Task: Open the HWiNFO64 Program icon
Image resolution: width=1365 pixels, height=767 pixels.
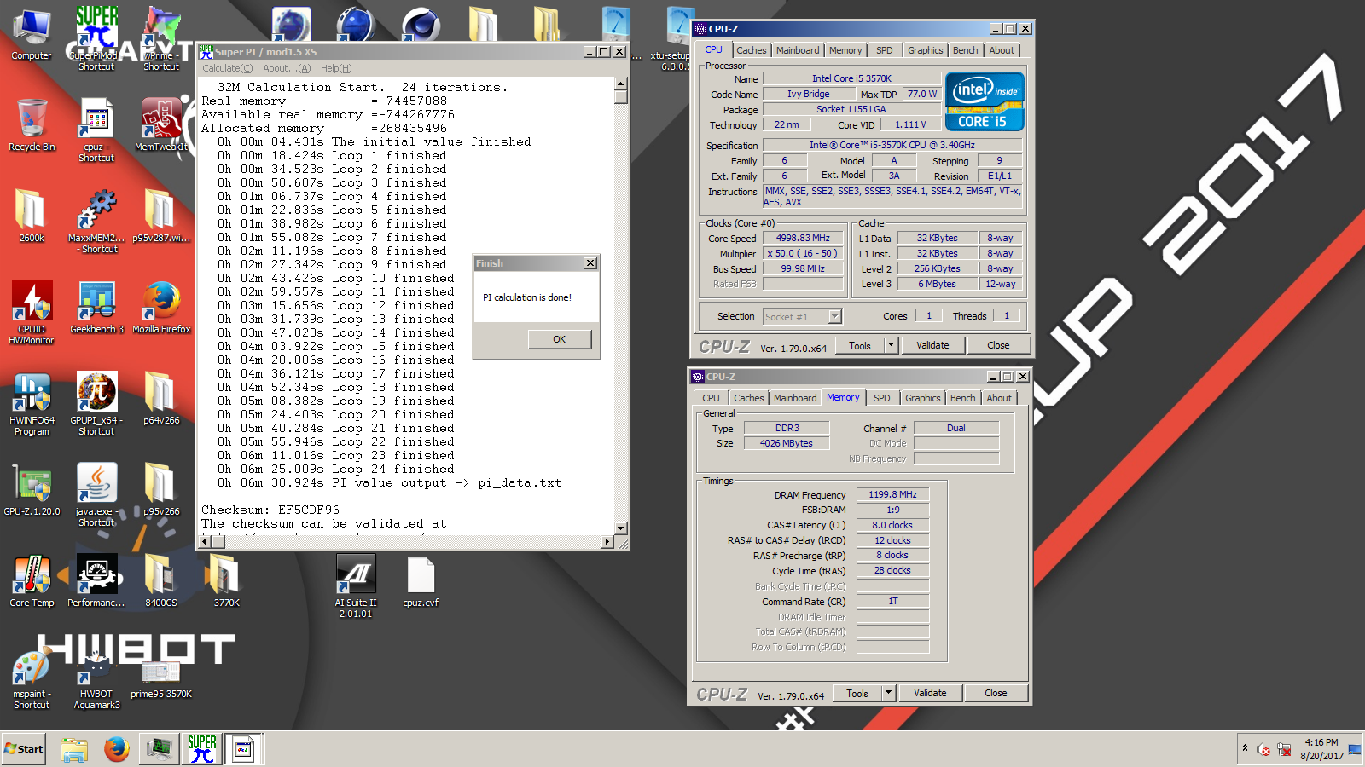Action: (32, 403)
